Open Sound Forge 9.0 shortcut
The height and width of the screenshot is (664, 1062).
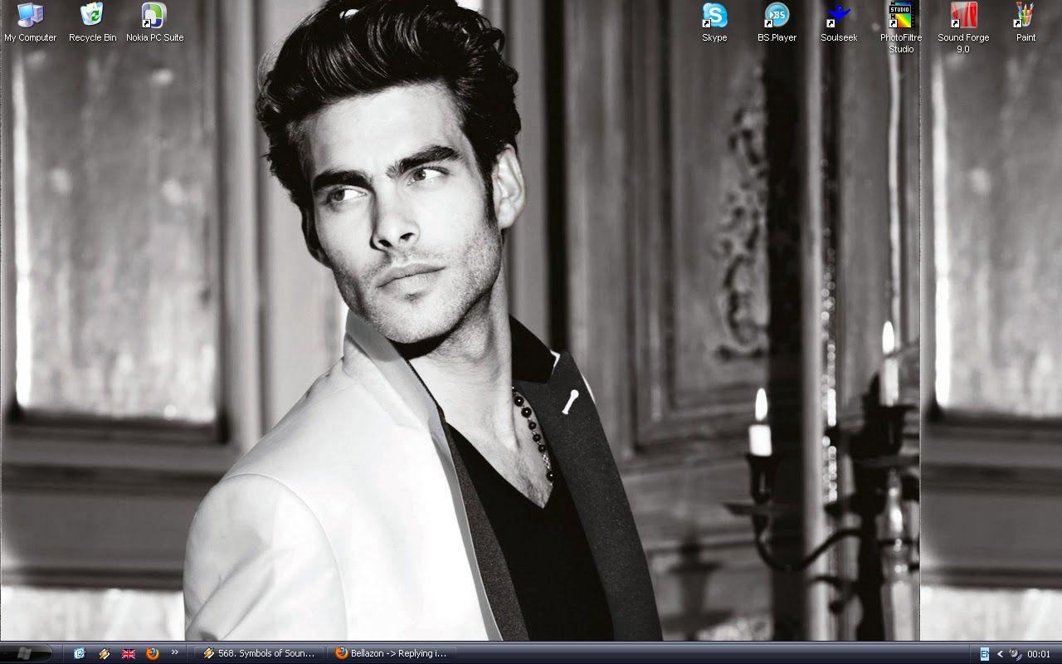coord(963,17)
